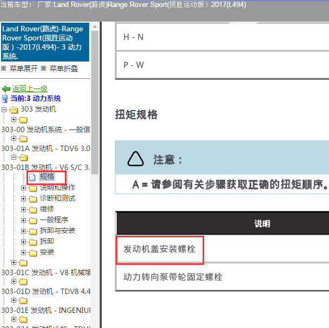The height and width of the screenshot is (328, 329).
Task: Click the P - W table row
Action: tap(223, 65)
